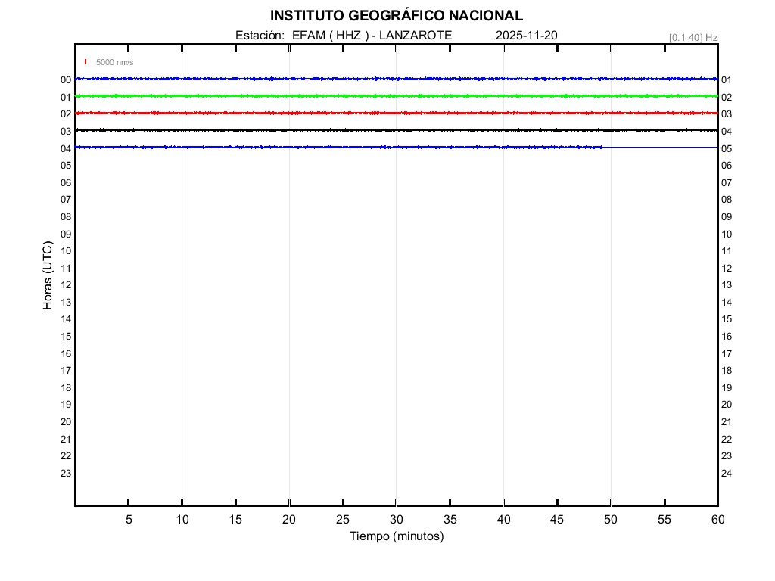Image resolution: width=775 pixels, height=581 pixels.
Task: Click the red 5000 nm/s scale bar
Action: coord(86,62)
